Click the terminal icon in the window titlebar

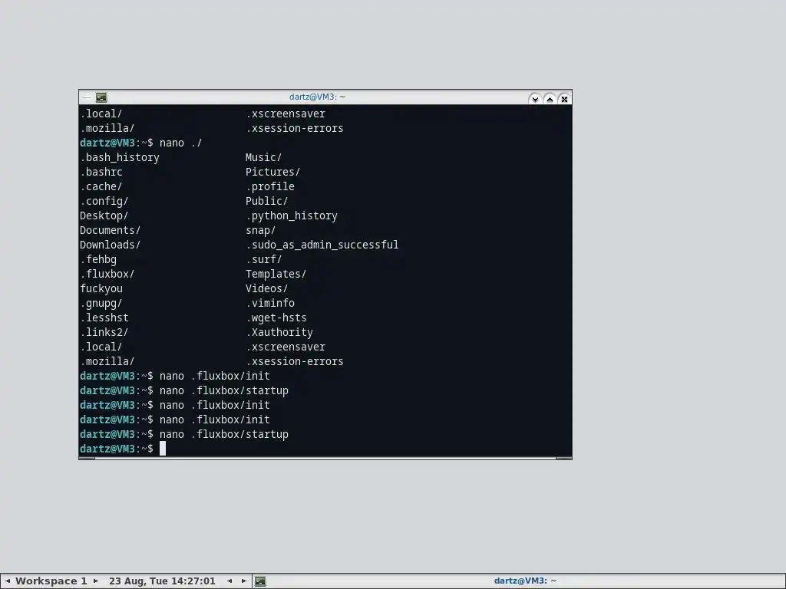point(101,97)
